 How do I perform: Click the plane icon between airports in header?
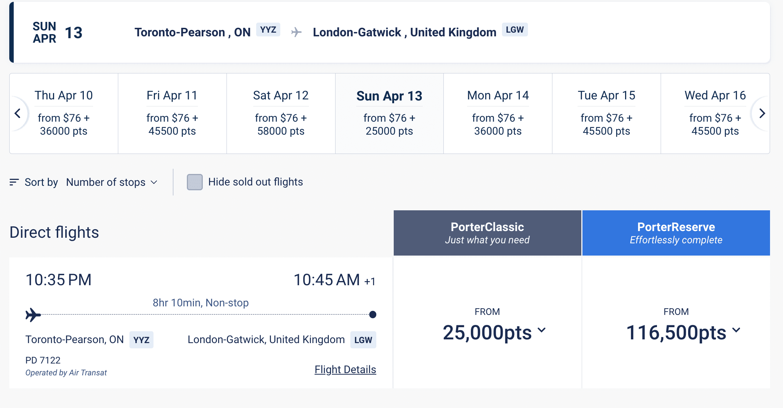(296, 32)
